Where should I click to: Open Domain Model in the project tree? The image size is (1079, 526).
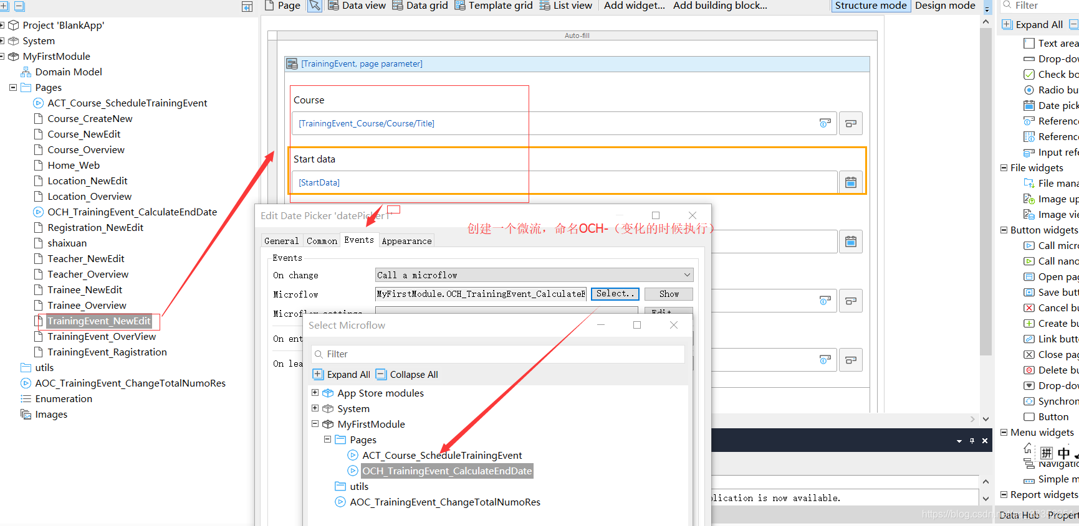tap(69, 72)
